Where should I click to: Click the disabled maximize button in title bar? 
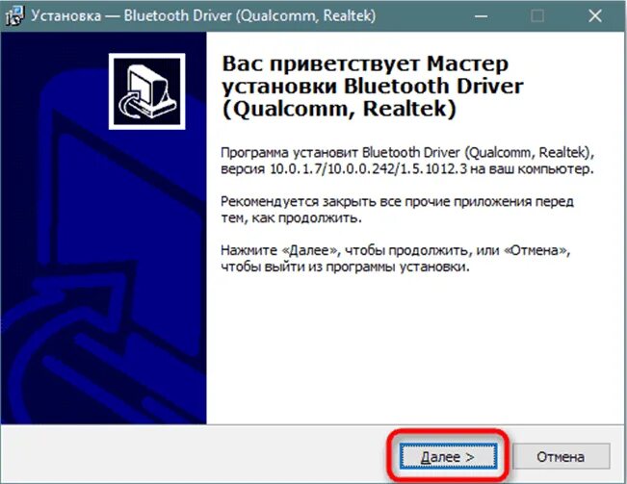pyautogui.click(x=537, y=16)
